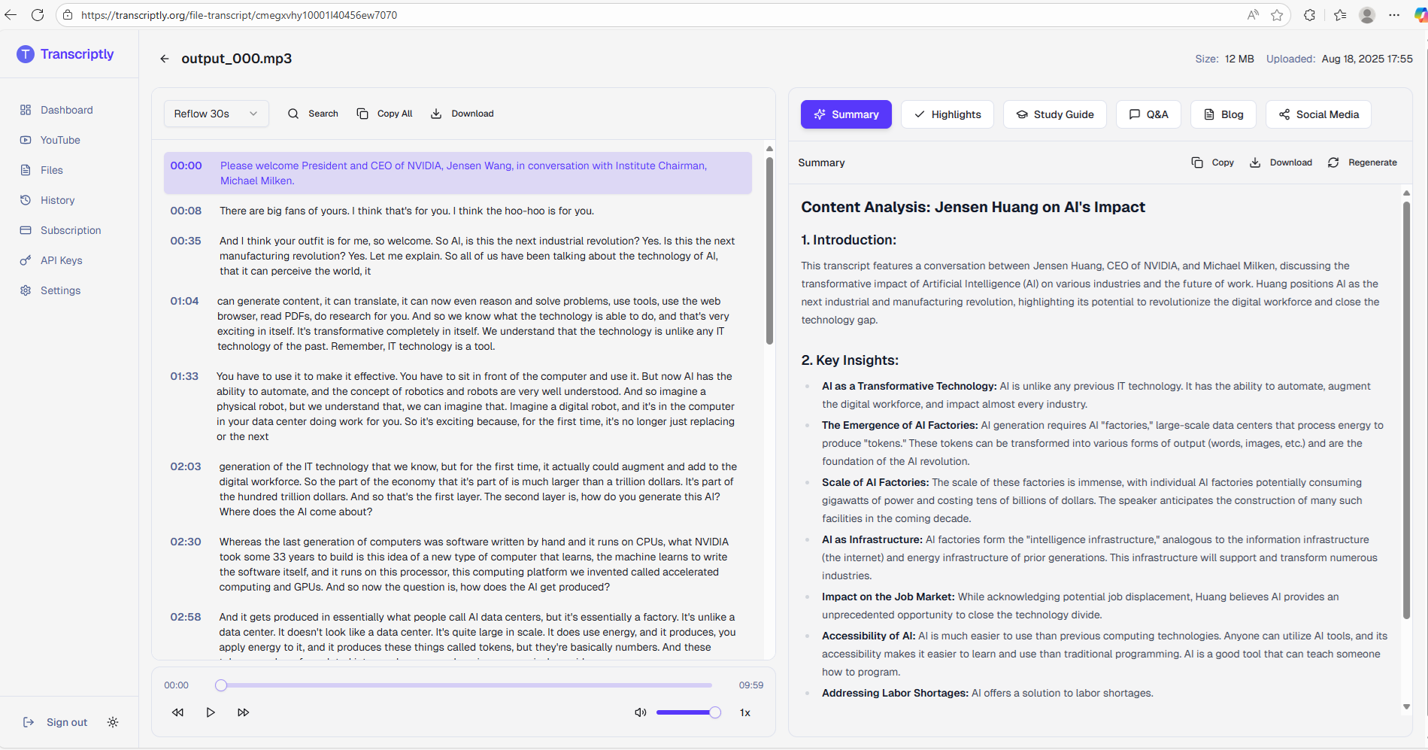This screenshot has height=750, width=1428.
Task: Click the fast-forward playback button
Action: pyautogui.click(x=243, y=712)
